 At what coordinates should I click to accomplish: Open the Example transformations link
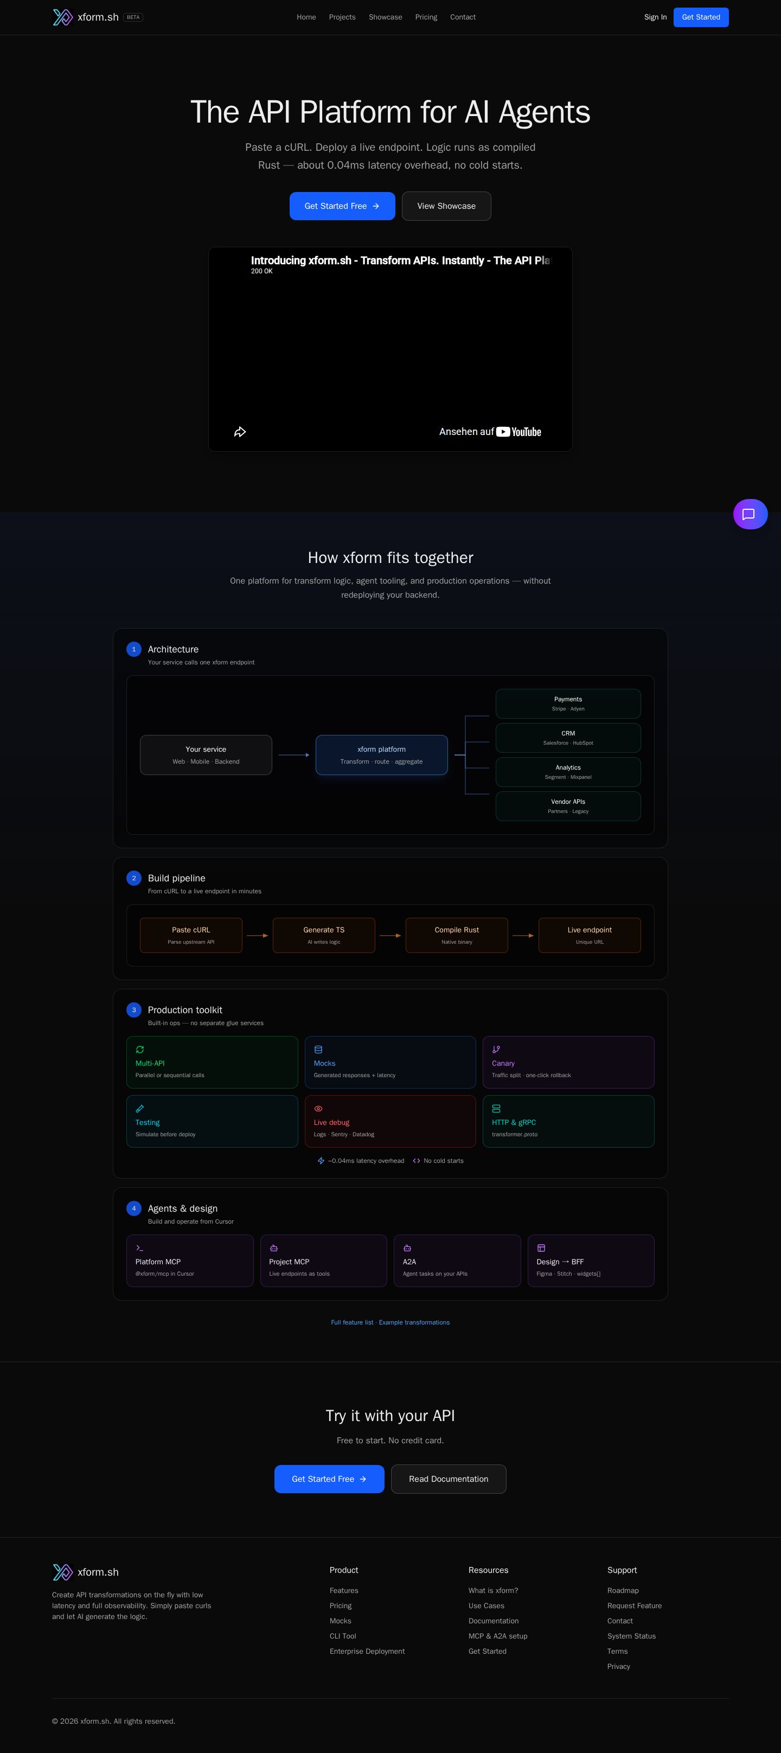[414, 1322]
